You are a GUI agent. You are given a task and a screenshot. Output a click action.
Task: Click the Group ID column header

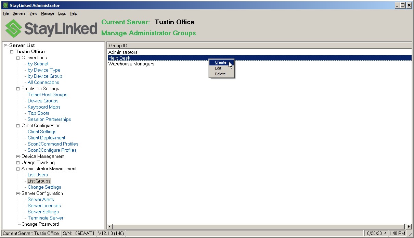tap(116, 45)
